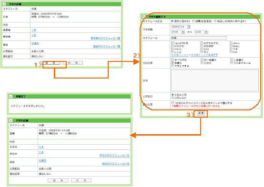Click 削除 button in panel below 登録完了

click(81, 180)
